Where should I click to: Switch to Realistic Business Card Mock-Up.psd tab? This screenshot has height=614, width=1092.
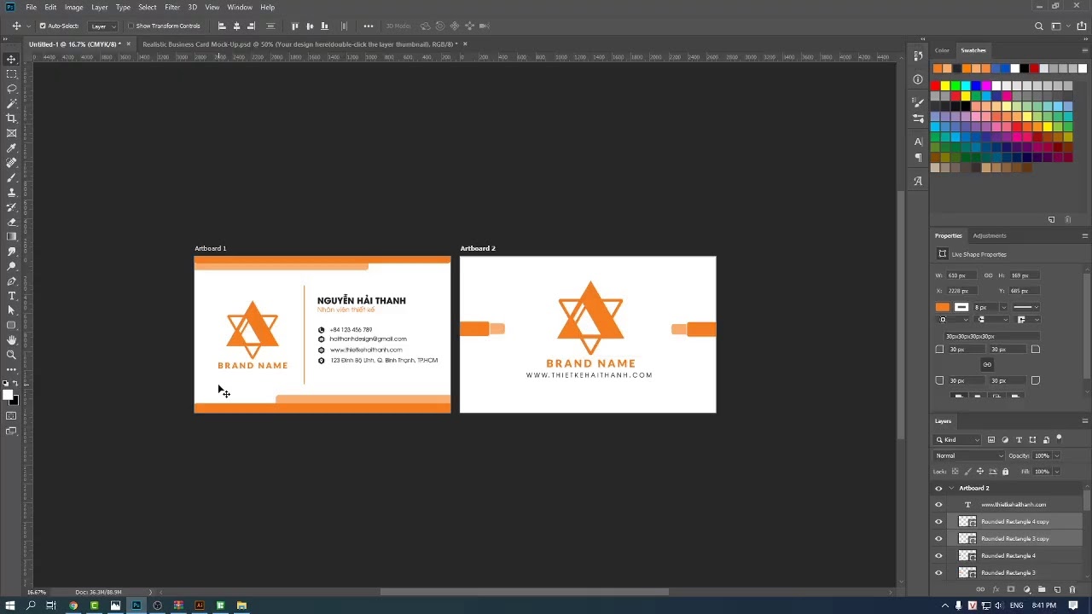[299, 44]
